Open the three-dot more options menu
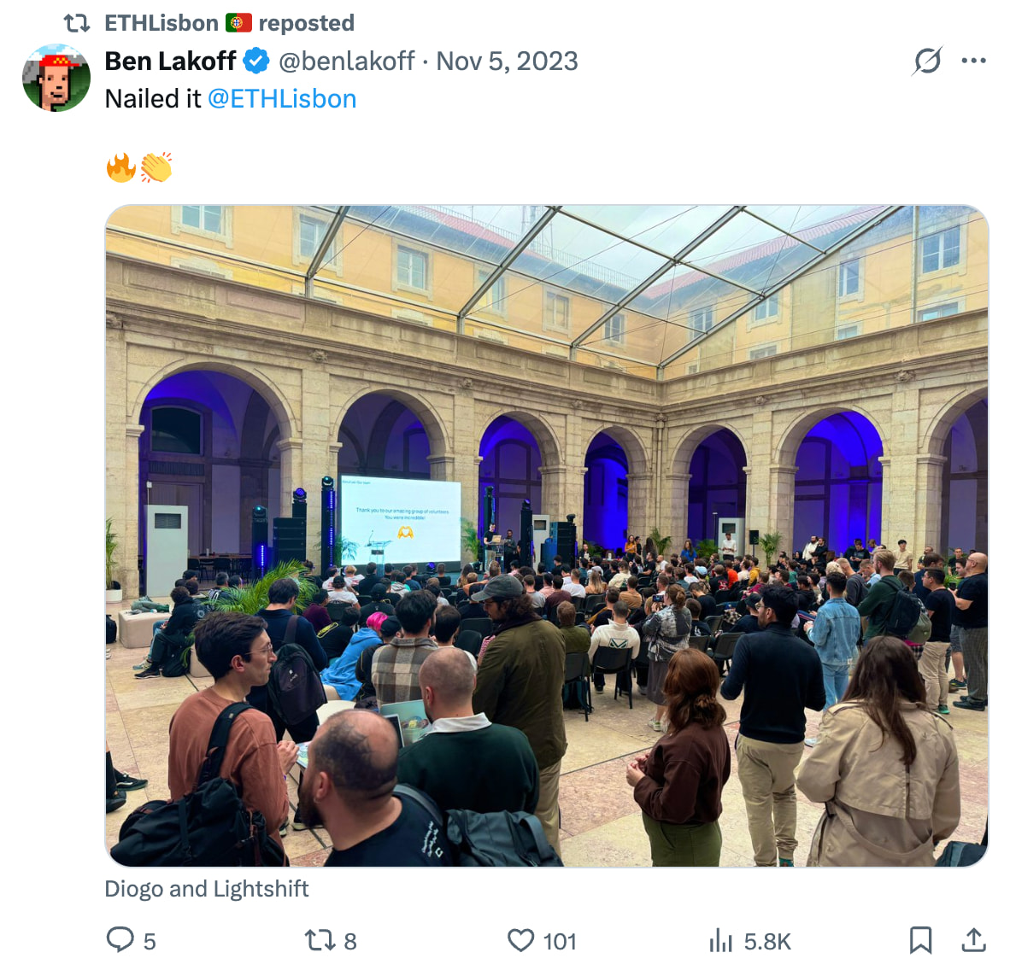Screen dimensions: 1010x970 coord(973,61)
